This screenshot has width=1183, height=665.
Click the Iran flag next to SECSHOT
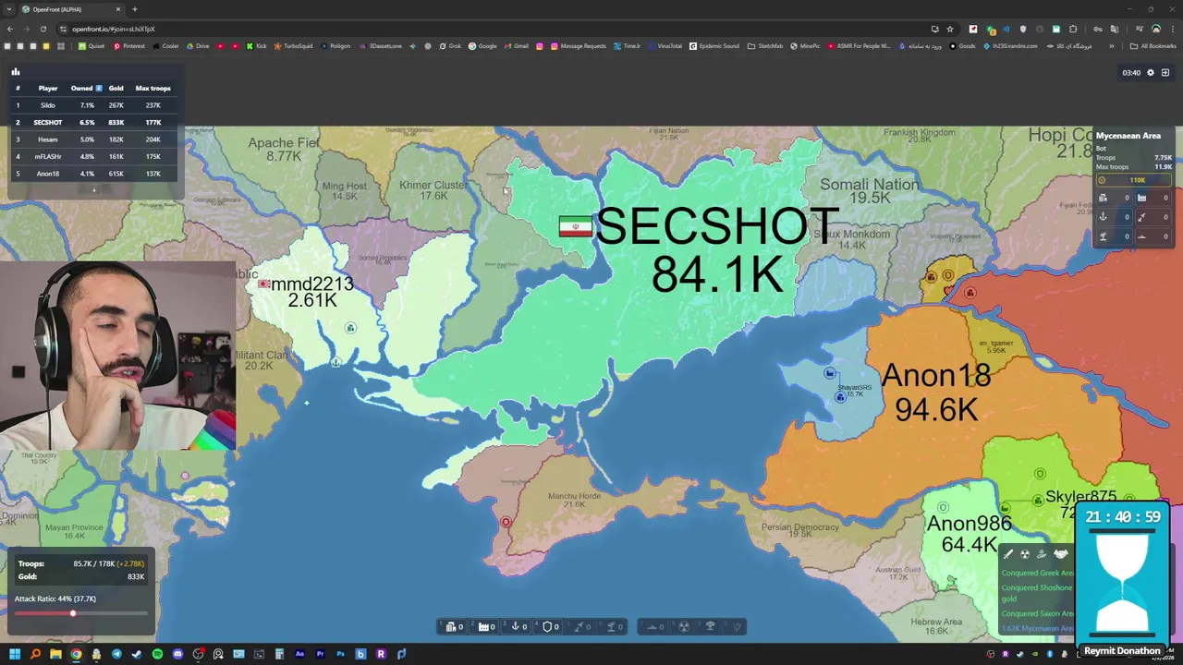click(x=575, y=226)
